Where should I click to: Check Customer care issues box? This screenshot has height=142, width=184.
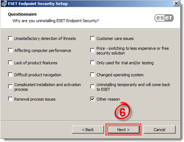92,38
